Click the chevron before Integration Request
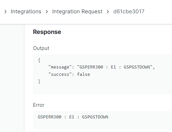This screenshot has height=132, width=172. click(47, 12)
